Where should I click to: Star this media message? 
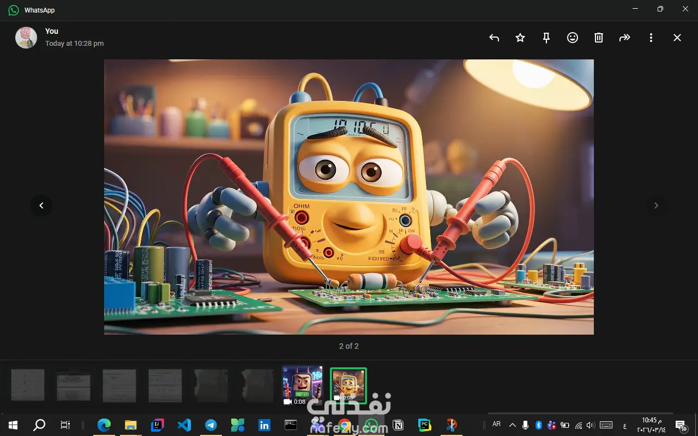pyautogui.click(x=520, y=38)
